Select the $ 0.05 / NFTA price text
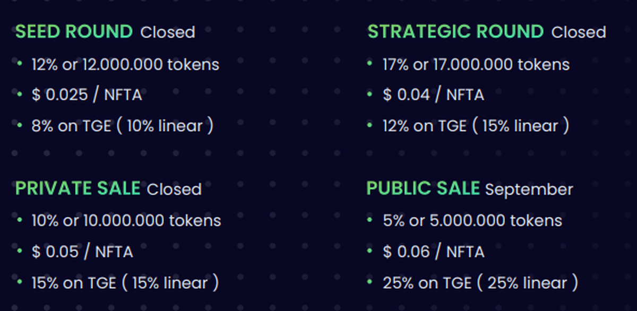This screenshot has height=311, width=637. pos(82,252)
